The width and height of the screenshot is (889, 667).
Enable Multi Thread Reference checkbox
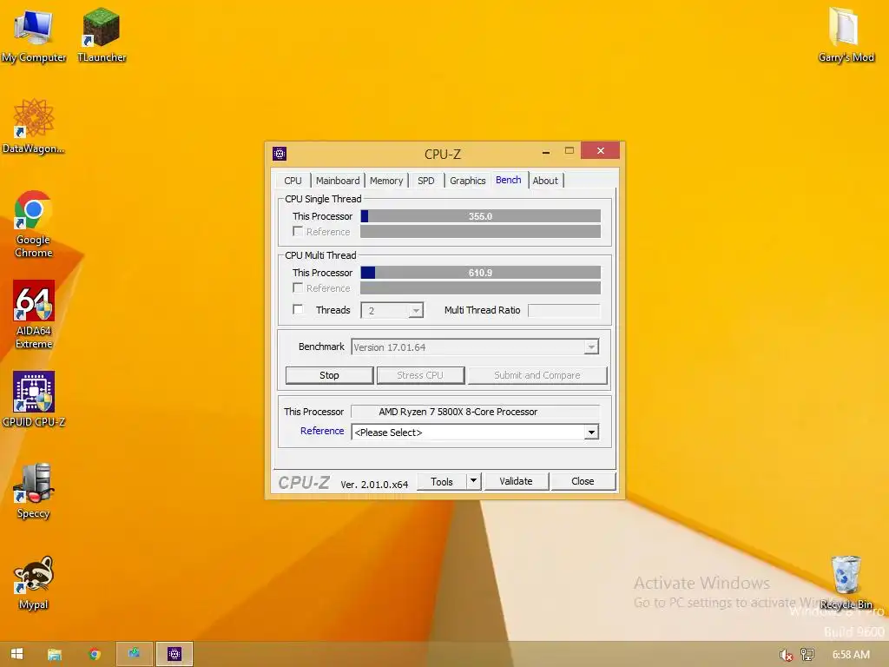pos(298,287)
